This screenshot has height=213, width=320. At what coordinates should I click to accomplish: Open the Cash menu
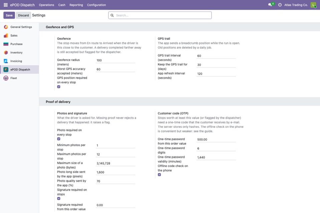click(62, 5)
